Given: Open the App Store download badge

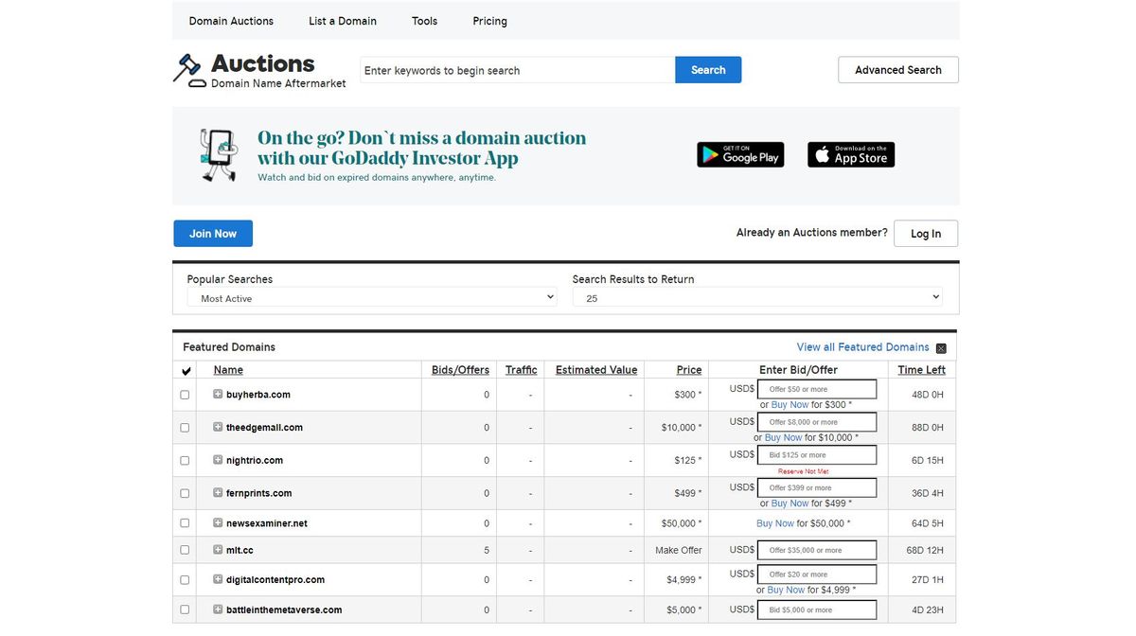Looking at the screenshot, I should pyautogui.click(x=851, y=155).
